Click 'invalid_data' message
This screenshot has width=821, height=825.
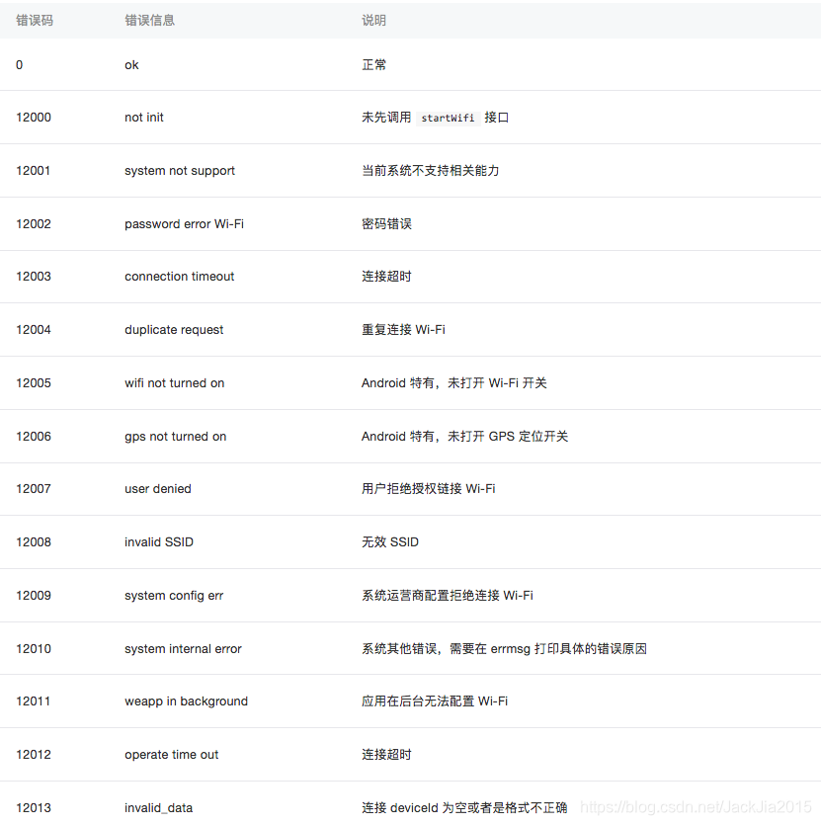(x=158, y=808)
